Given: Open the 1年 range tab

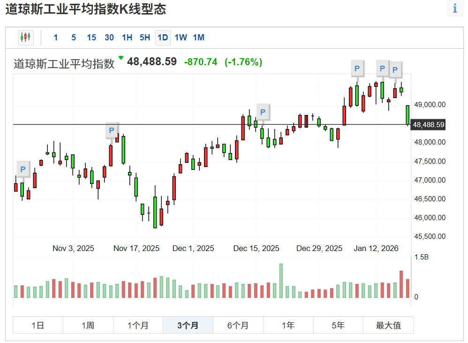Looking at the screenshot, I should click(x=288, y=325).
